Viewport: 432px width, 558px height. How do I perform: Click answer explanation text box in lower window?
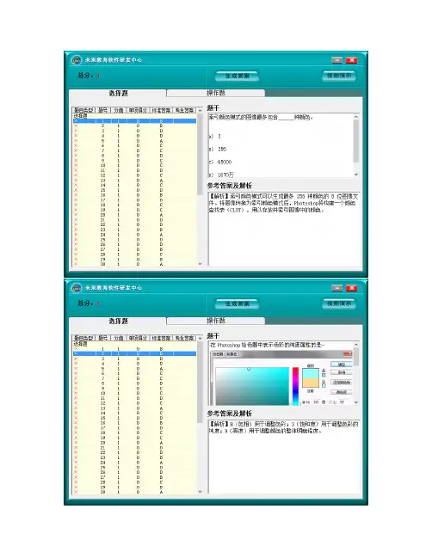(284, 457)
